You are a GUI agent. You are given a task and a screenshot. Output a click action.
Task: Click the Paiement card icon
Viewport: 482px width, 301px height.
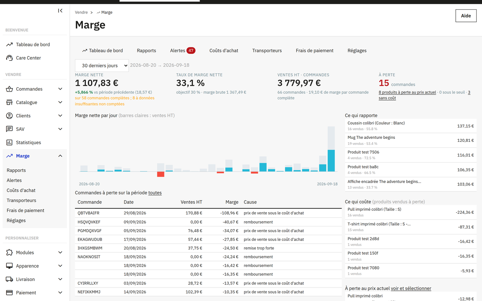click(x=9, y=293)
